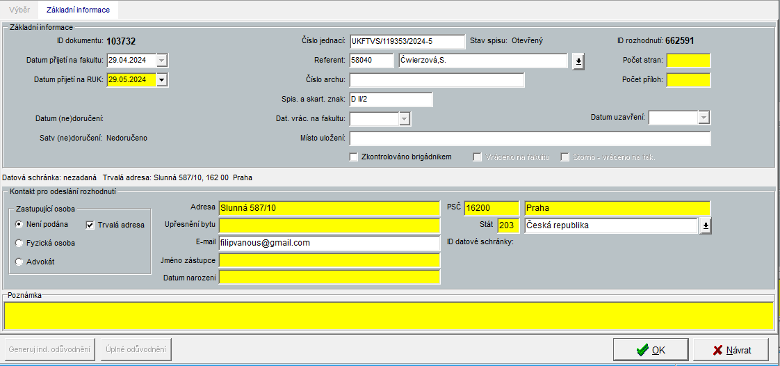Open the Dat. vrác. na fakultu dropdown
The image size is (780, 366).
[405, 119]
